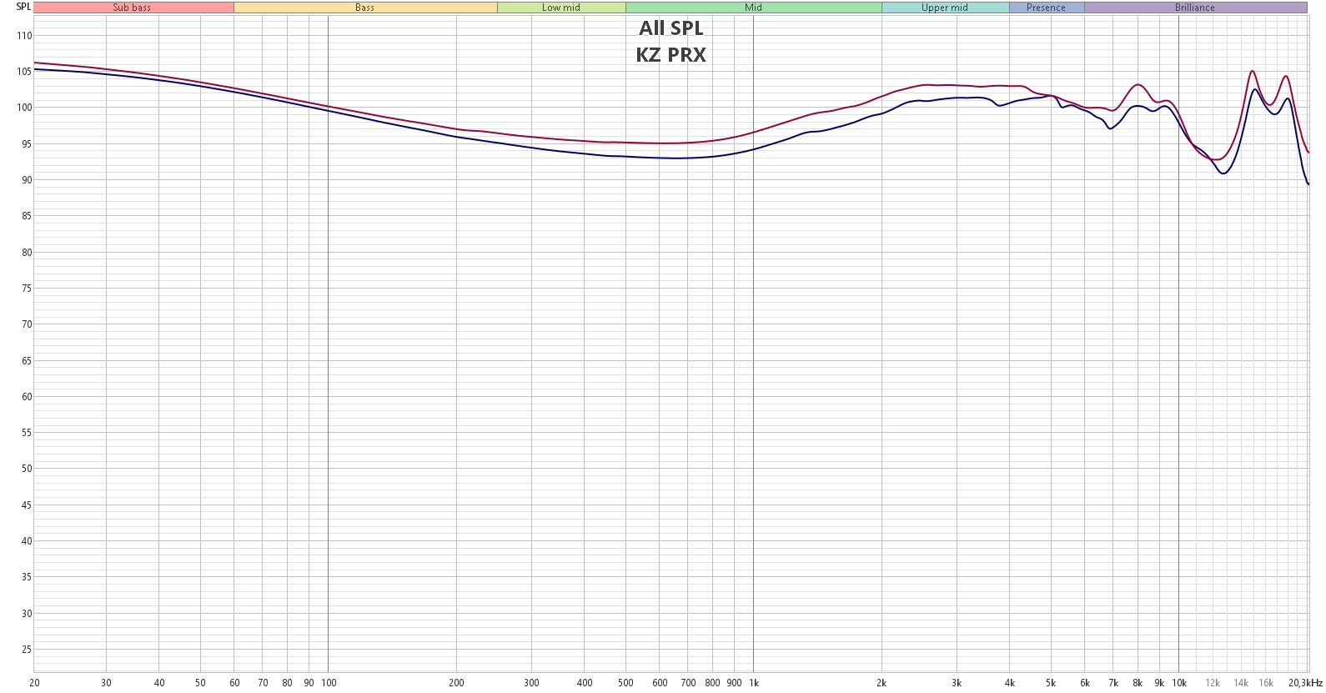This screenshot has width=1326, height=693.
Task: Click the 75 dB axis label
Action: click(27, 289)
